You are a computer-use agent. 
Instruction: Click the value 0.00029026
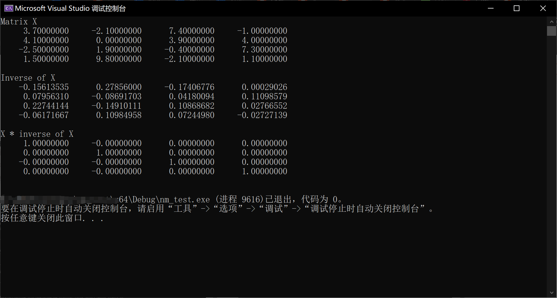(265, 87)
